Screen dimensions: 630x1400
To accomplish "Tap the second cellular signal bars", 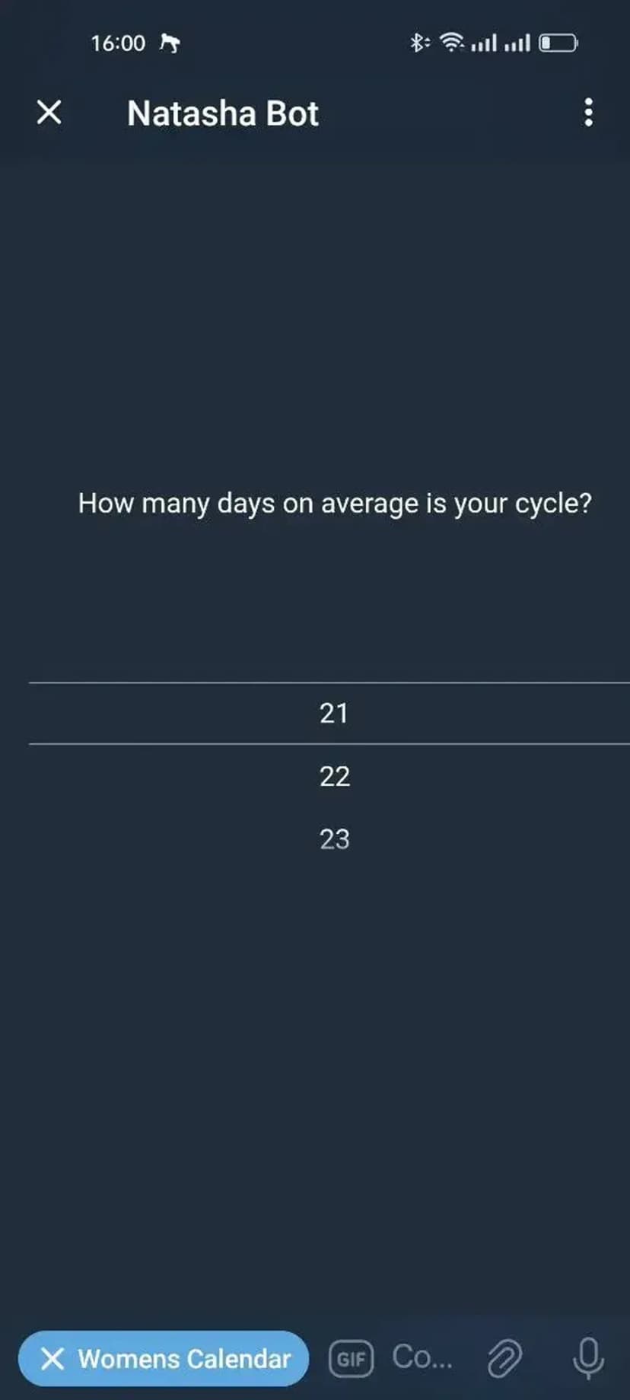I will click(x=517, y=43).
